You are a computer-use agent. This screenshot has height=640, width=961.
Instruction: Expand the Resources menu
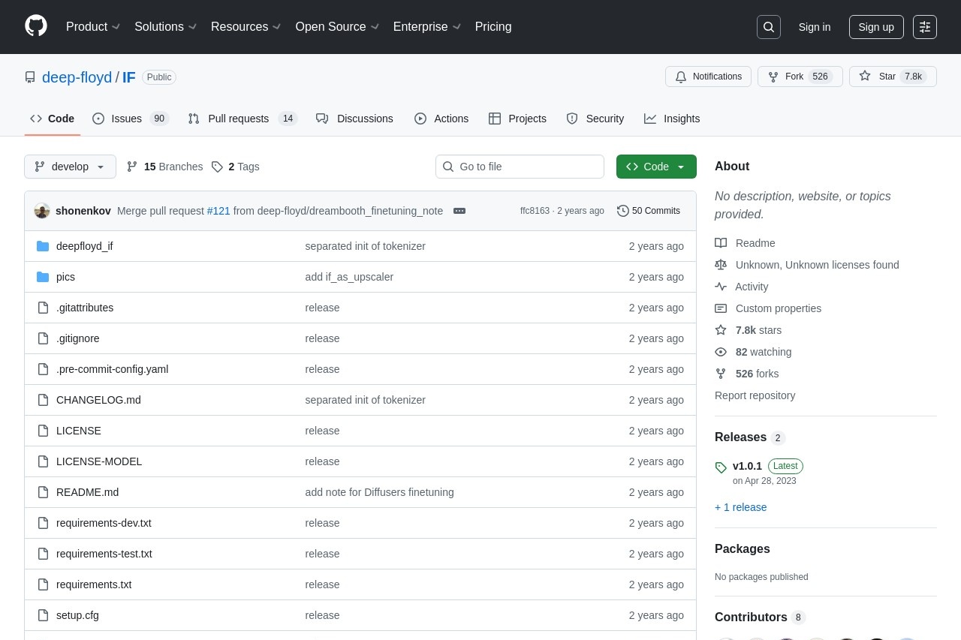click(x=246, y=27)
